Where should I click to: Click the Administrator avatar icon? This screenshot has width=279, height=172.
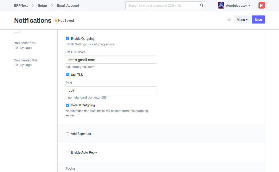pos(221,5)
